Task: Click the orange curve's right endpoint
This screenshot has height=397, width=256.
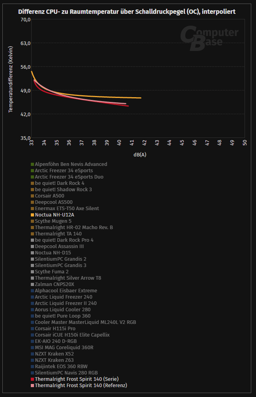Action: (x=141, y=98)
